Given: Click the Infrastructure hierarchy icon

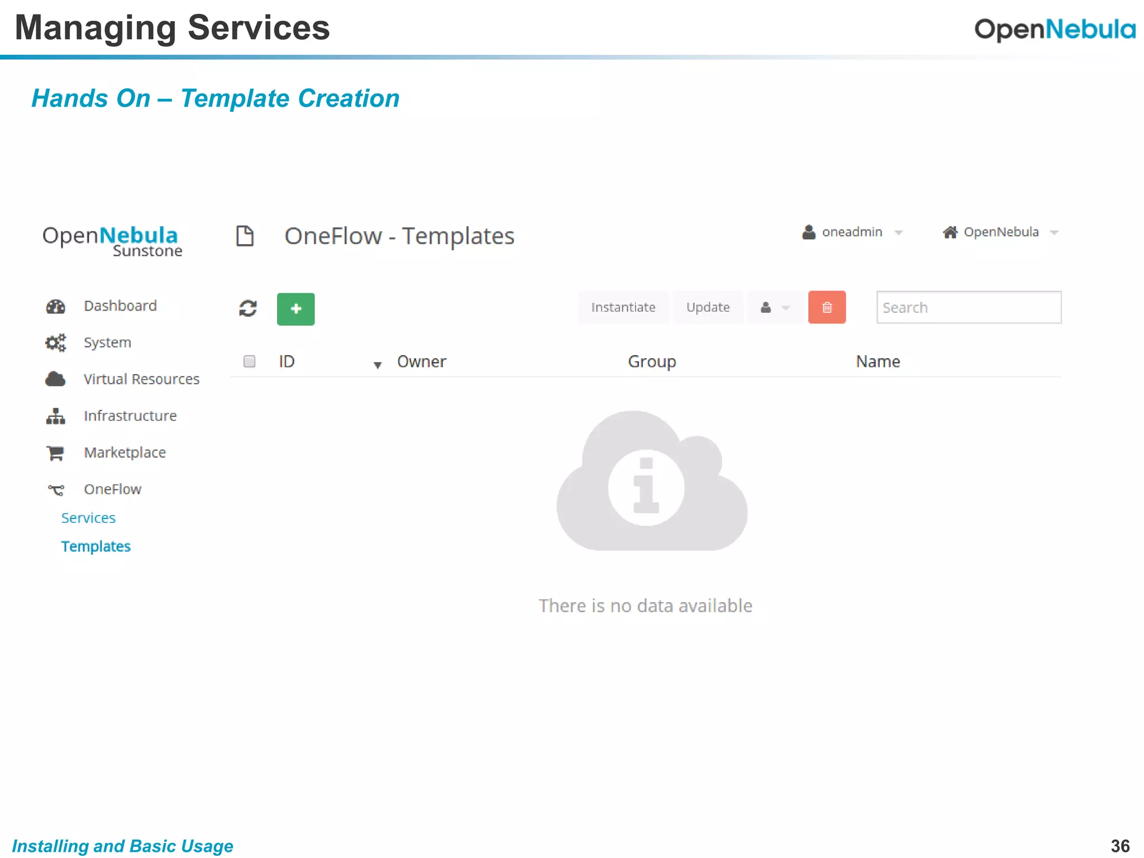Looking at the screenshot, I should [55, 416].
